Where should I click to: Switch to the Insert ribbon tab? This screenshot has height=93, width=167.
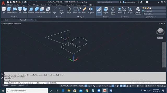23,5
